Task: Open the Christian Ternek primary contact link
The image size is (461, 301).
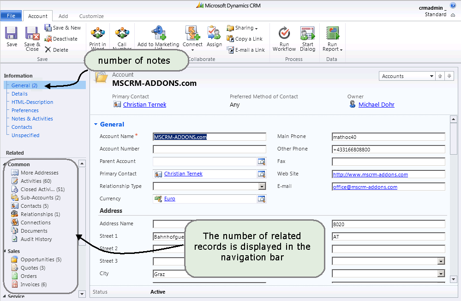Action: 144,105
